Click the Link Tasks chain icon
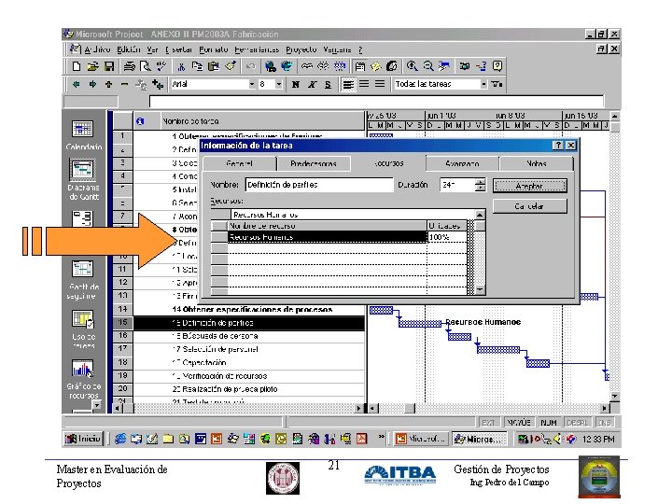Image resolution: width=672 pixels, height=504 pixels. [x=306, y=66]
